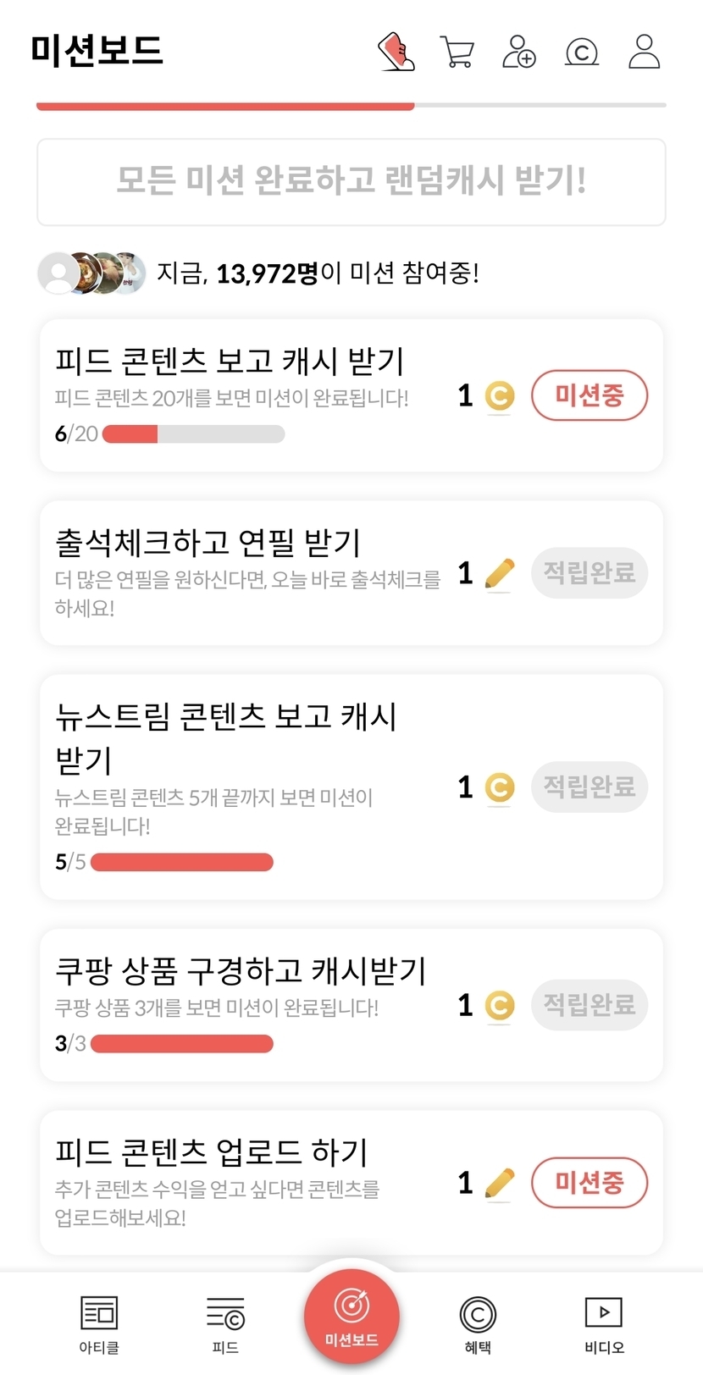Go to the 비디오 tab

[604, 1323]
